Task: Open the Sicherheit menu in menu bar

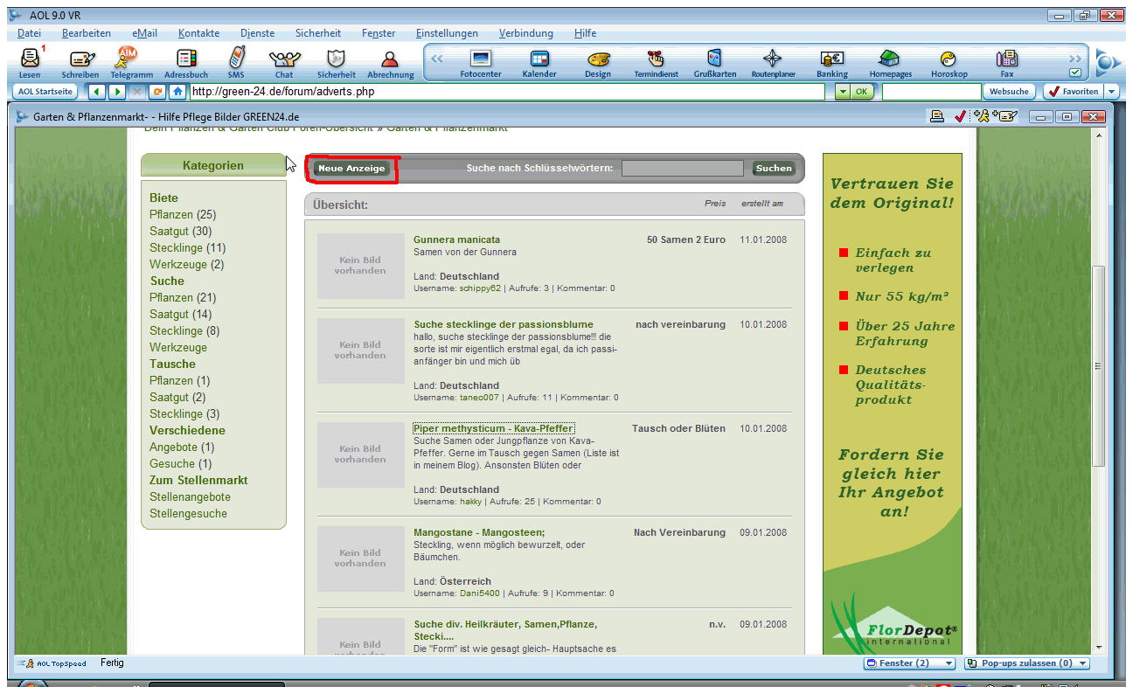Action: click(x=318, y=33)
